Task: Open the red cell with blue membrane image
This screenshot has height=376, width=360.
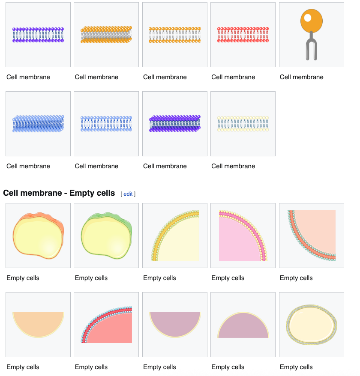Action: click(x=106, y=325)
